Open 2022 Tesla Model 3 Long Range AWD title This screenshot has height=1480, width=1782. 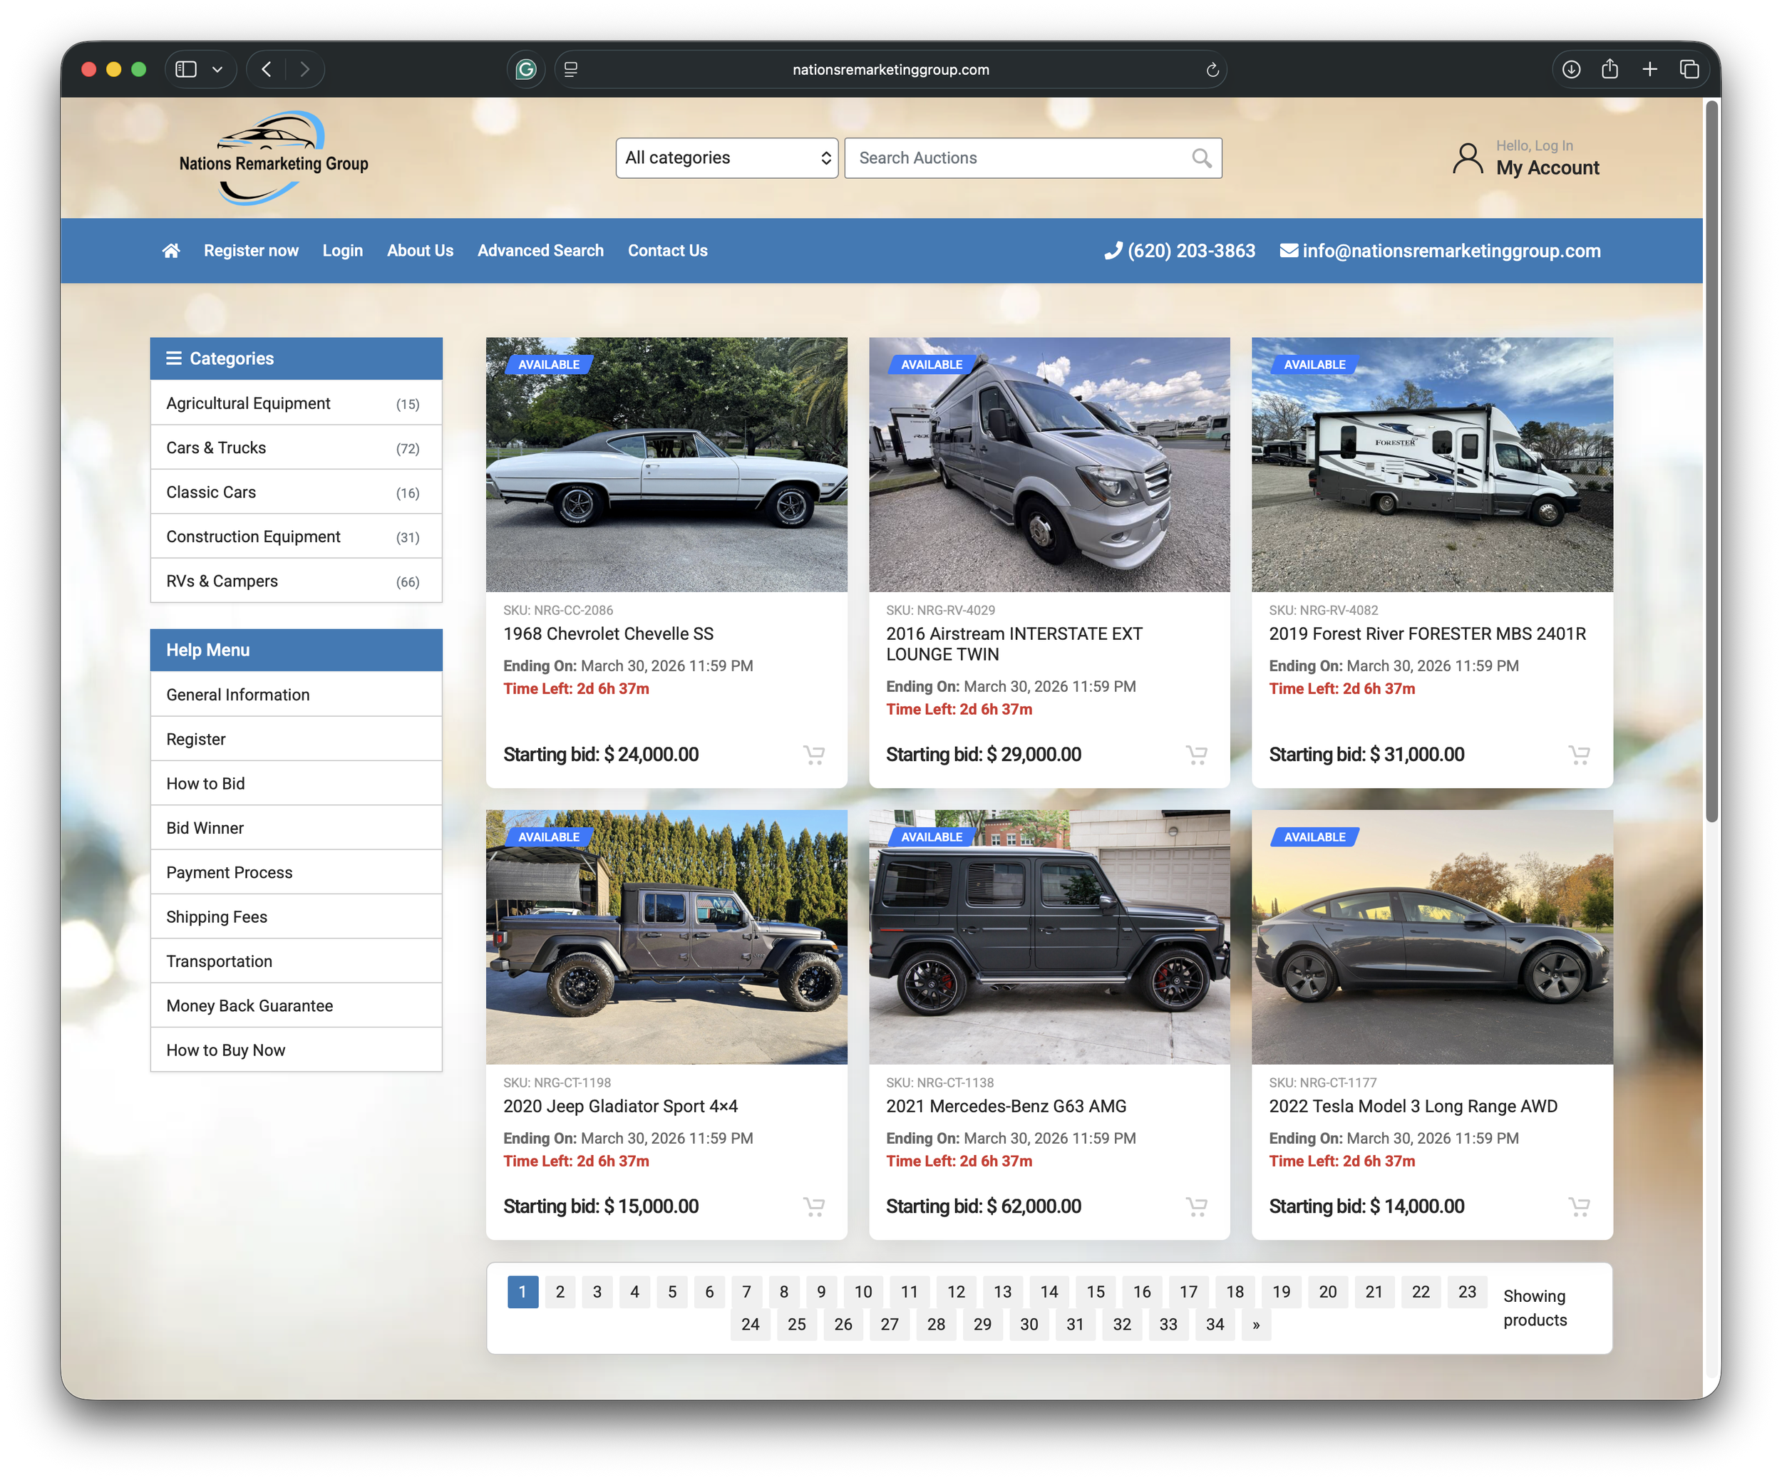coord(1413,1106)
